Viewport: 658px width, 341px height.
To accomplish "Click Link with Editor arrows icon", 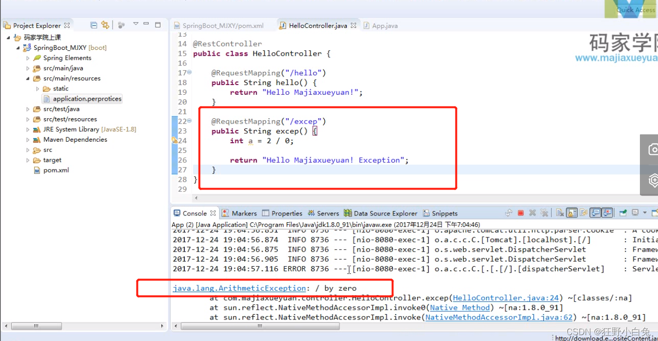I will coord(105,25).
